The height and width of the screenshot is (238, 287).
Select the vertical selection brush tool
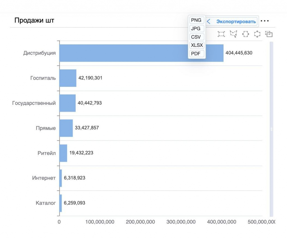(257, 34)
